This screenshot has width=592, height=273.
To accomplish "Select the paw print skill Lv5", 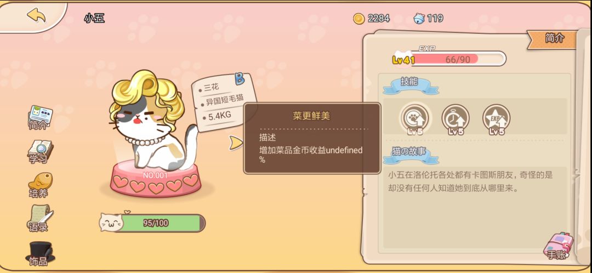I will coord(415,119).
